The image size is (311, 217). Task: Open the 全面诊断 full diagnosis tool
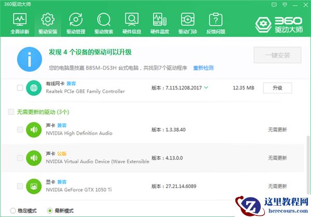20,23
